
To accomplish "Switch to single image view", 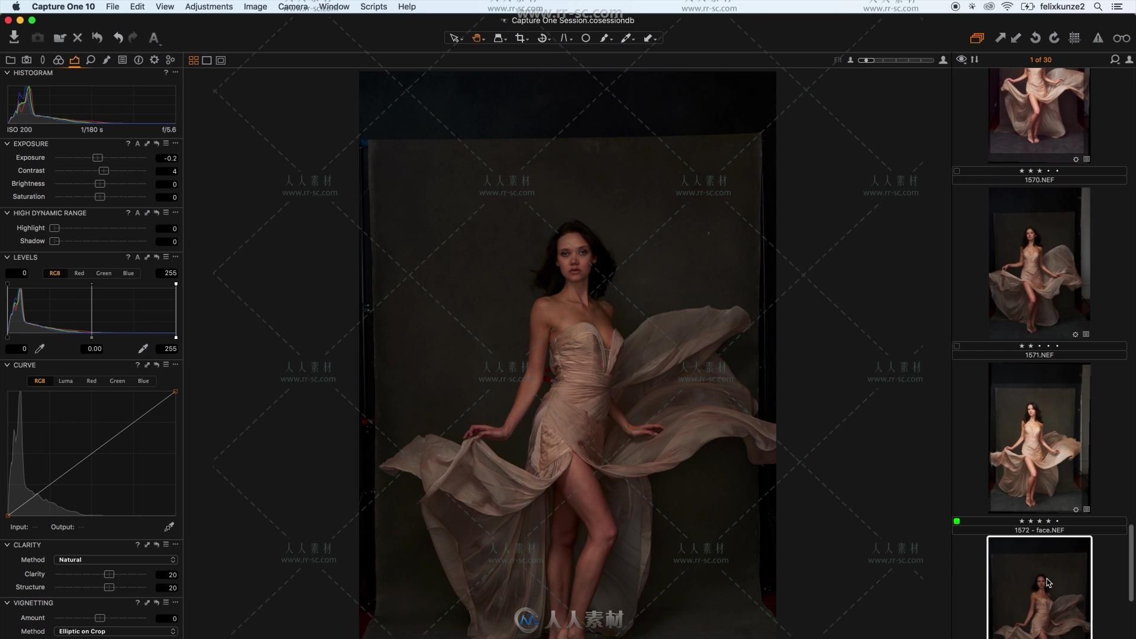I will [207, 60].
